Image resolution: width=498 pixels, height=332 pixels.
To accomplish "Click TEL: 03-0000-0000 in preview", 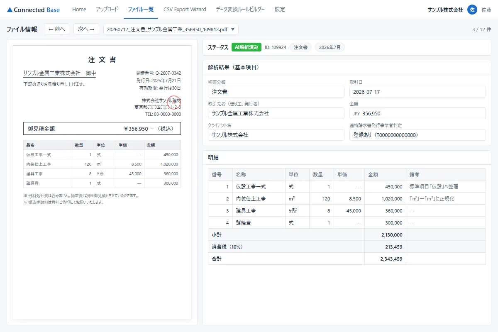I will (x=163, y=114).
